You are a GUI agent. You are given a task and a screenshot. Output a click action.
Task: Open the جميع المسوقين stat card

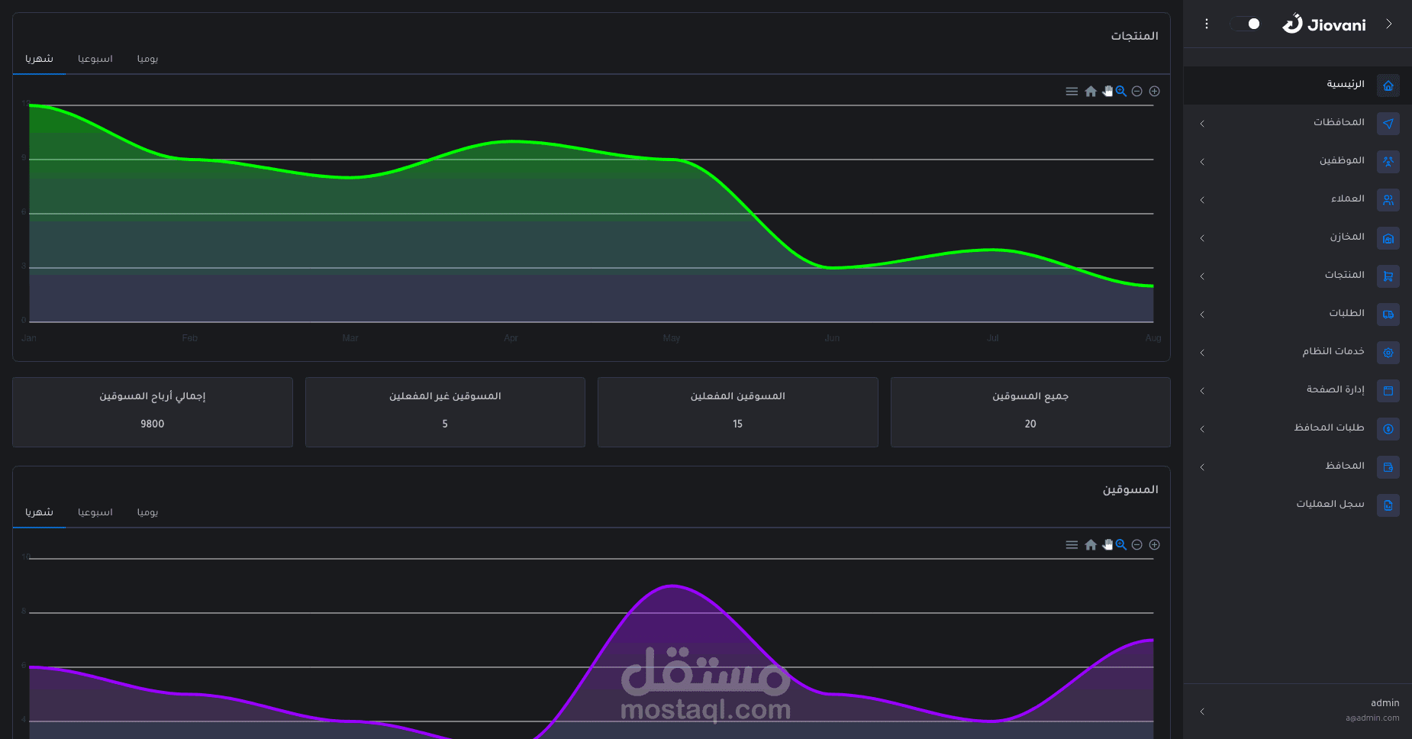pos(1030,412)
